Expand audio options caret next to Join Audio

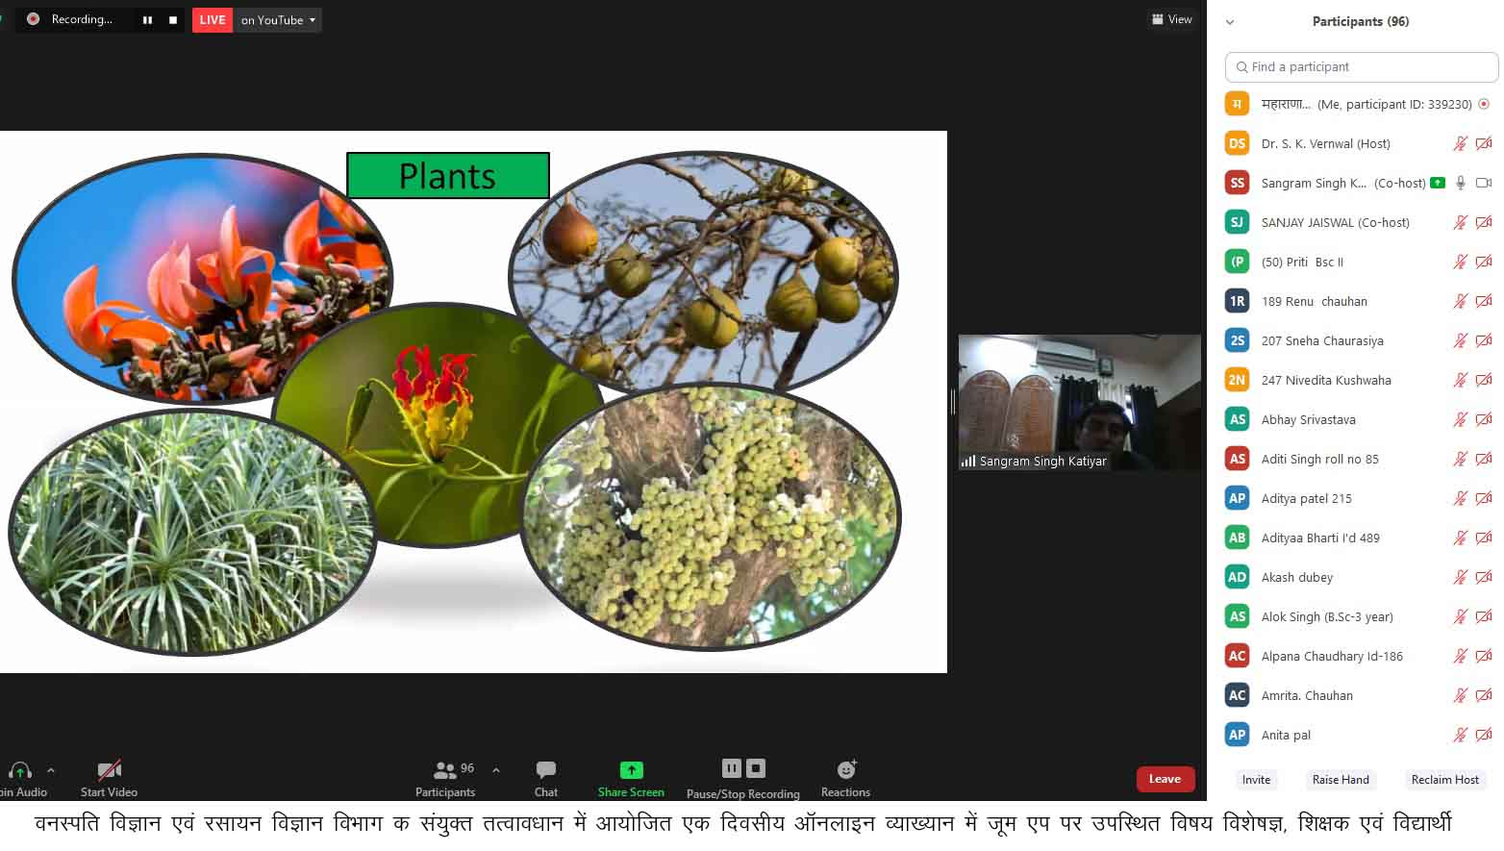pyautogui.click(x=51, y=770)
